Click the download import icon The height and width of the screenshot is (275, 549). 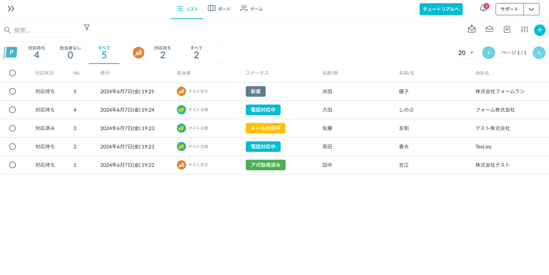pos(507,29)
